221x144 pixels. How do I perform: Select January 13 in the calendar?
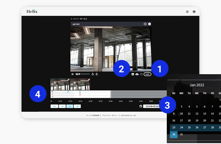point(205,113)
